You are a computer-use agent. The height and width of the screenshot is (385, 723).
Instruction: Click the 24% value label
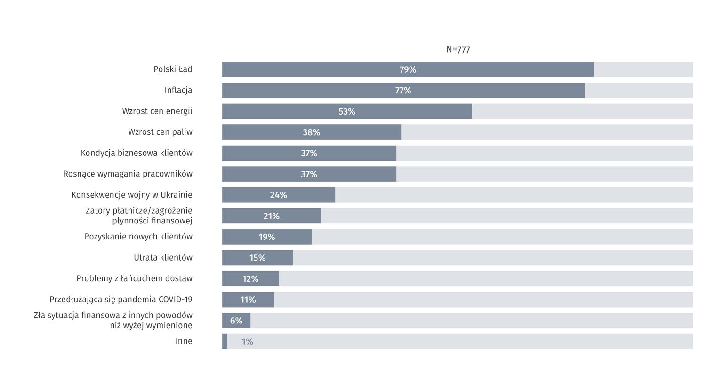(x=278, y=195)
